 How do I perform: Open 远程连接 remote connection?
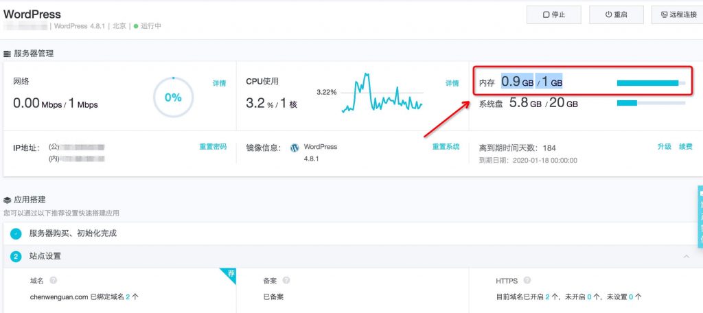pyautogui.click(x=678, y=15)
